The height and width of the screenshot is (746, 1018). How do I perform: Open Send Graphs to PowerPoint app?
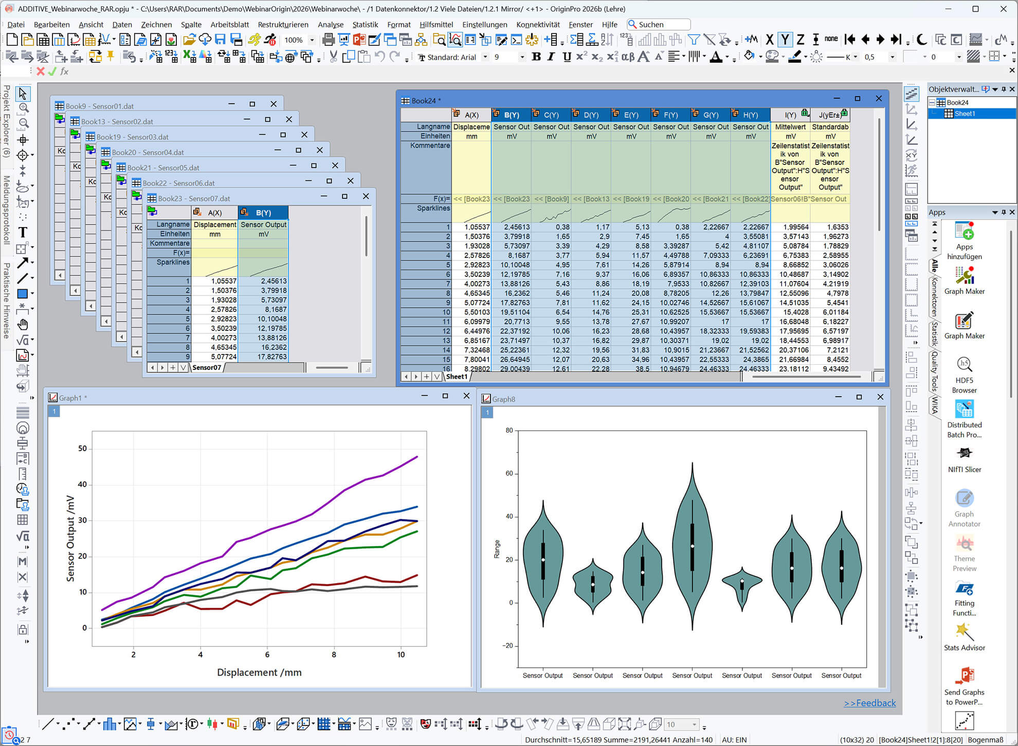pyautogui.click(x=964, y=686)
